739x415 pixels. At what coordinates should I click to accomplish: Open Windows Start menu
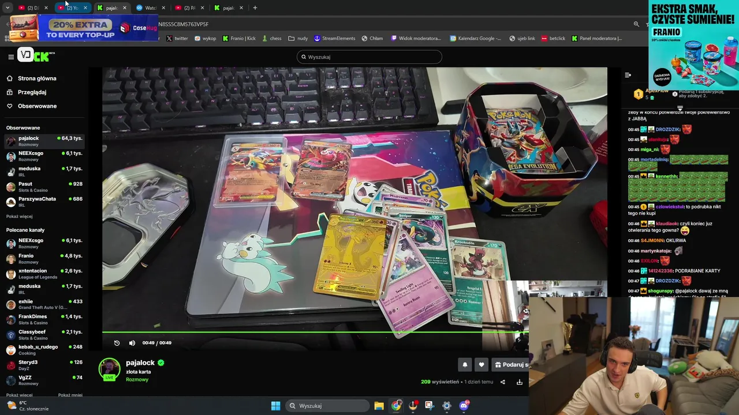coord(275,406)
